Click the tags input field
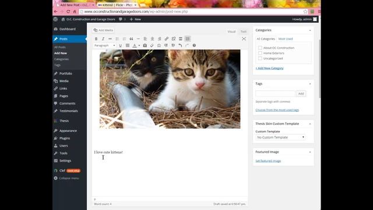This screenshot has width=373, height=210. coord(275,93)
